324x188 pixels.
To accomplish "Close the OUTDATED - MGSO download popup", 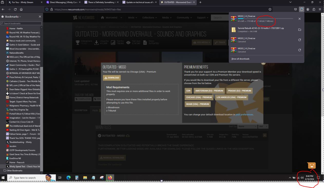I will (263, 63).
